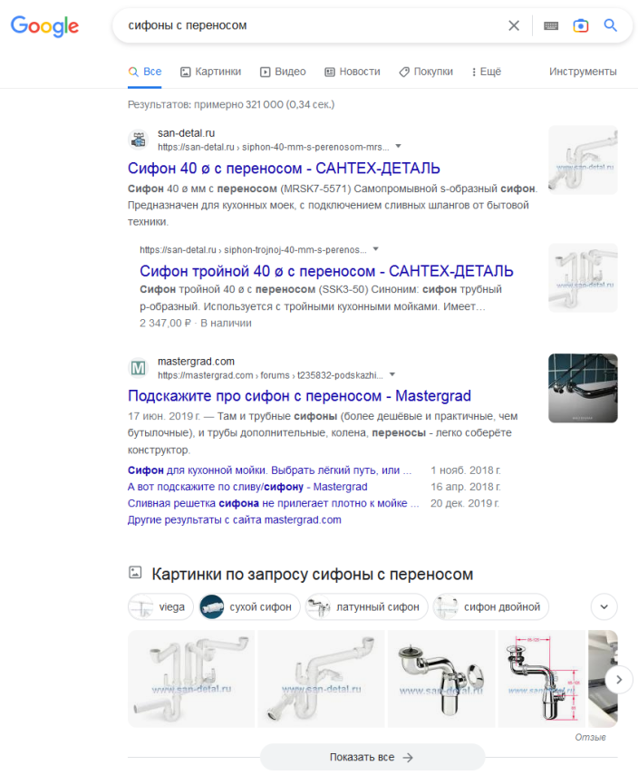Click in the search input field
Screen dimensions: 638x775
308,25
